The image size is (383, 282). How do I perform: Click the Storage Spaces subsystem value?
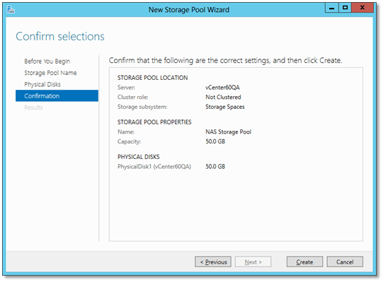tap(225, 107)
